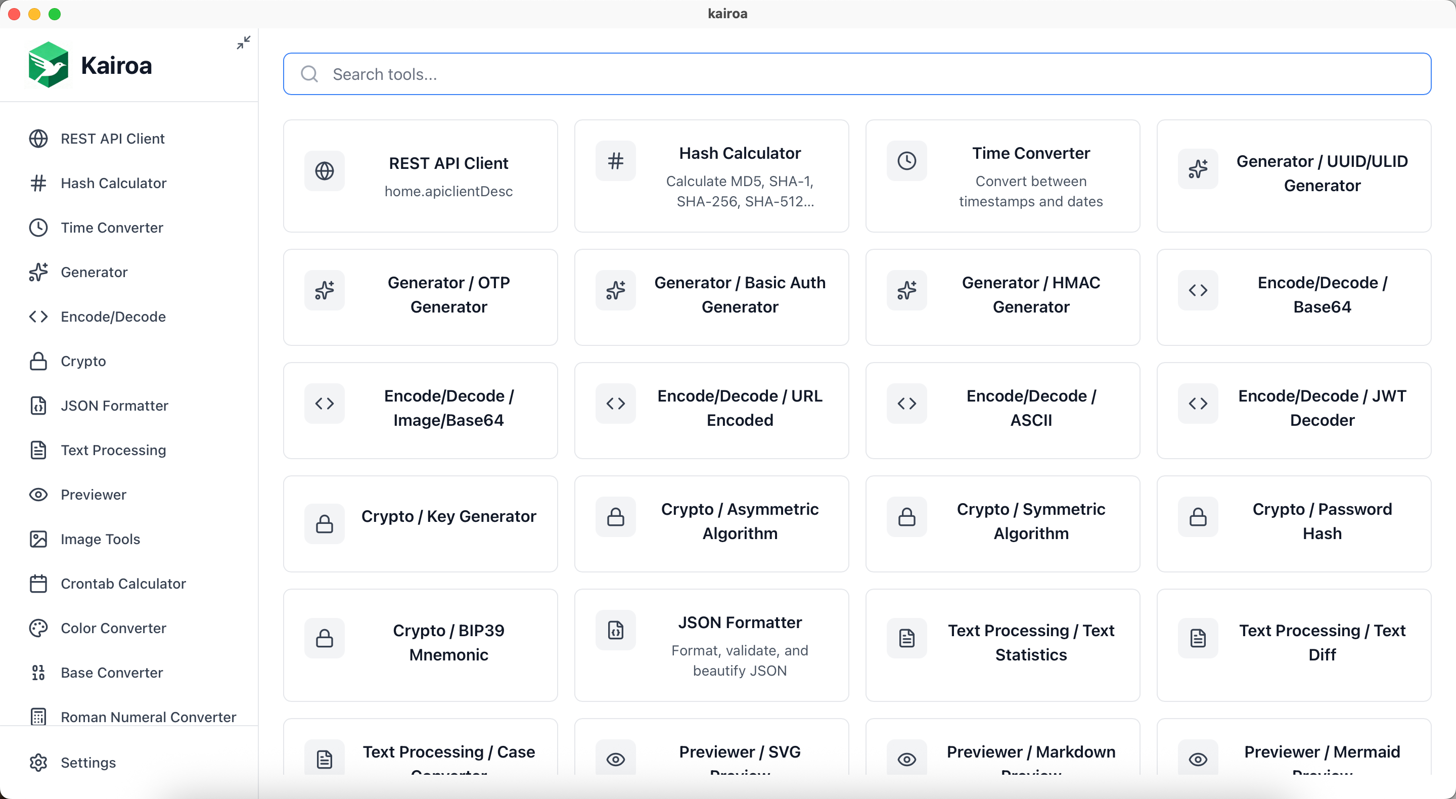Click the Time Converter clock icon
Screen dimensions: 1456x799
pyautogui.click(x=38, y=228)
